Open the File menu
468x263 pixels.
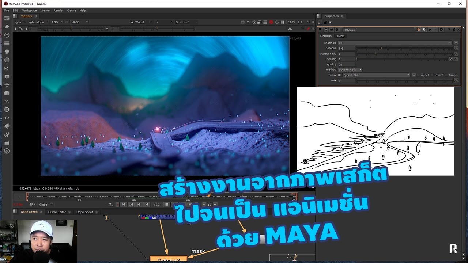click(x=7, y=11)
